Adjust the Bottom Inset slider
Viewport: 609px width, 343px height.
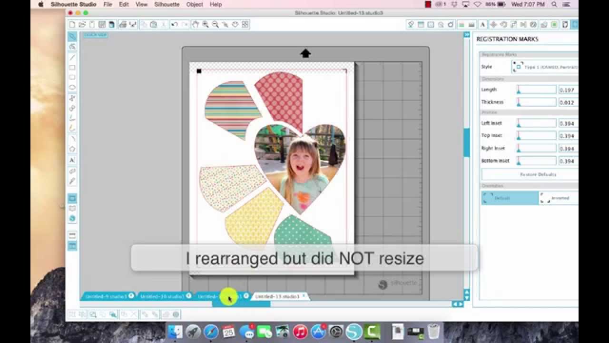536,161
